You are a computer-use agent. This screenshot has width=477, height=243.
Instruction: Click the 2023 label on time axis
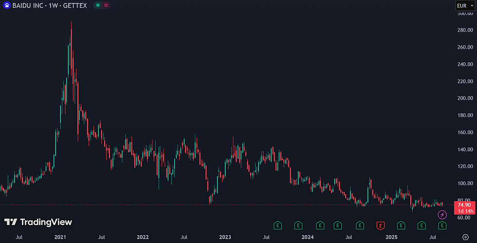pyautogui.click(x=225, y=237)
